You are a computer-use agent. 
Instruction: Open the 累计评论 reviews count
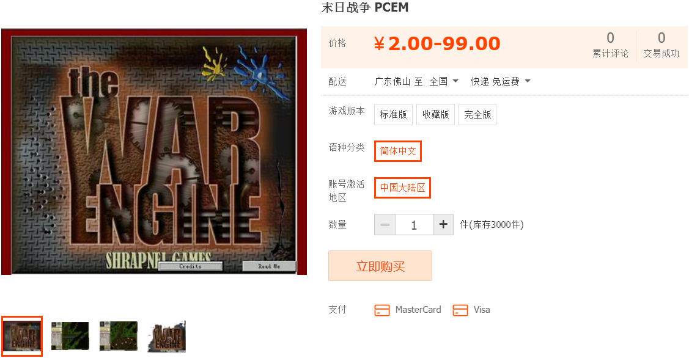coord(610,45)
